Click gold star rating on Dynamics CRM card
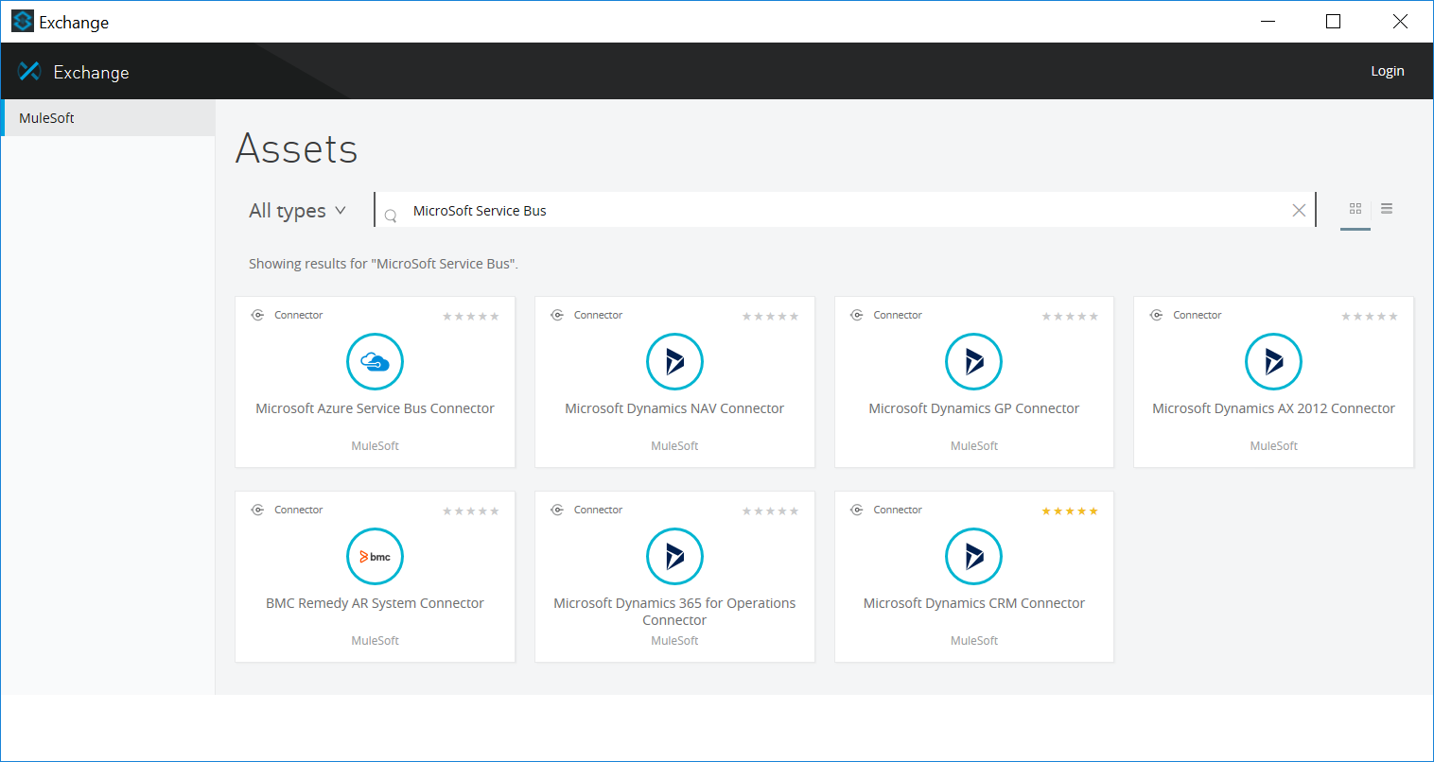Screen dimensions: 1434x762 (x=1070, y=511)
